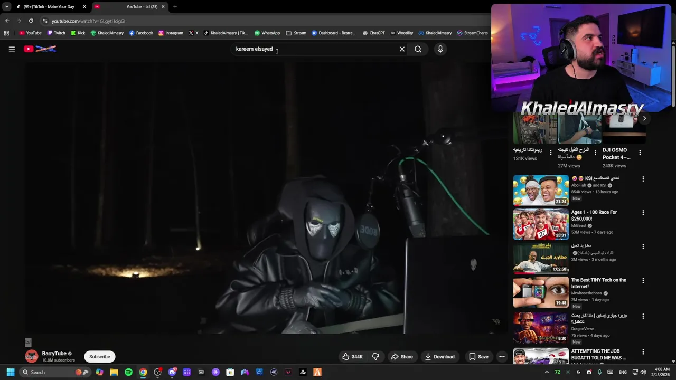
Task: Open the Stream bookmarks folder
Action: 296,33
